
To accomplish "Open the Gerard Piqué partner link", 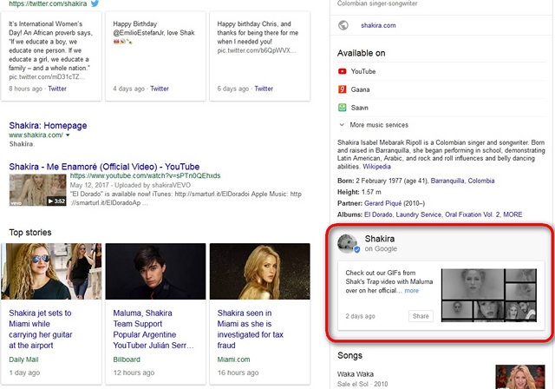I will coord(383,203).
